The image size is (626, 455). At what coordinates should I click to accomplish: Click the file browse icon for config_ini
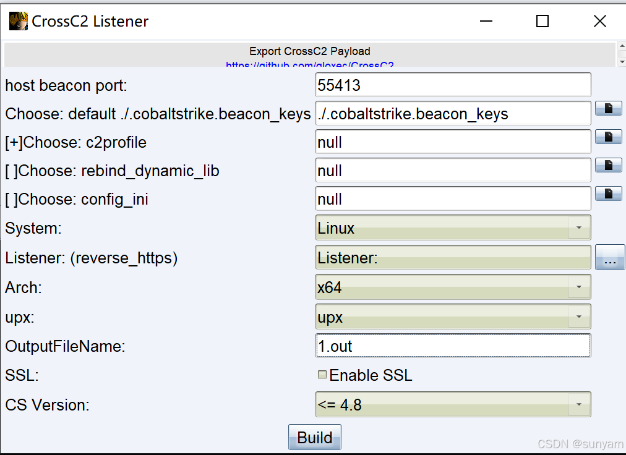tap(608, 194)
